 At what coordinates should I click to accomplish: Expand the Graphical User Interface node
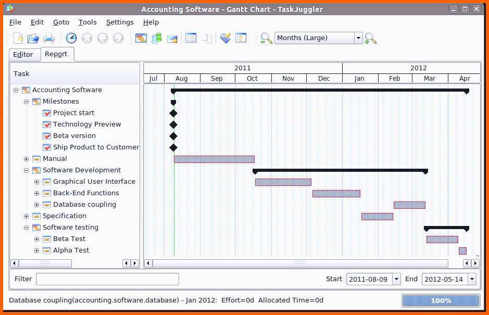click(x=37, y=182)
